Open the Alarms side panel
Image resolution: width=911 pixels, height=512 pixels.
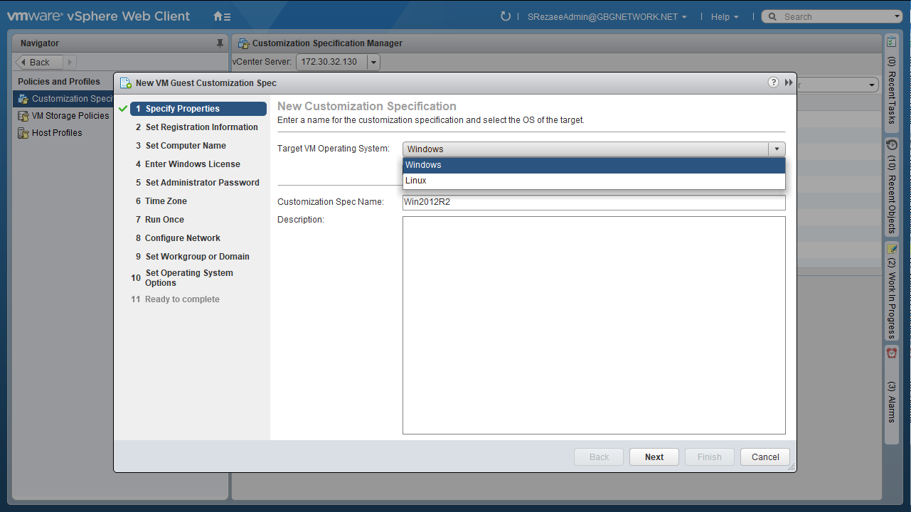coord(891,388)
